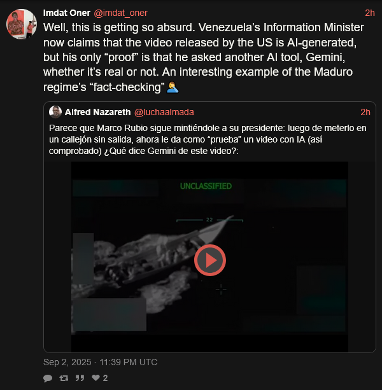Click the facepalm emoji in tweet
The image size is (382, 390).
pyautogui.click(x=173, y=87)
